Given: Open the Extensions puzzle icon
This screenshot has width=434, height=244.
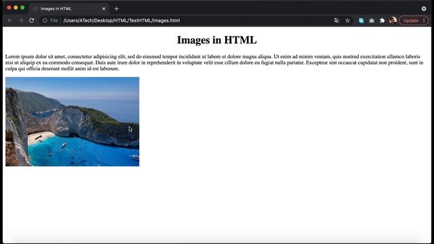Looking at the screenshot, I should (x=382, y=20).
